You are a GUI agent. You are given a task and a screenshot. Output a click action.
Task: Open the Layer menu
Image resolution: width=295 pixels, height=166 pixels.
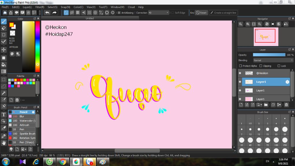click(x=27, y=7)
